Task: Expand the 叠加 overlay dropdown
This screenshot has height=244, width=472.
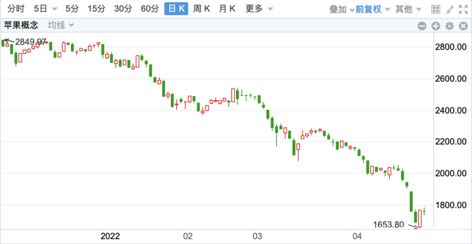Action: click(x=341, y=9)
